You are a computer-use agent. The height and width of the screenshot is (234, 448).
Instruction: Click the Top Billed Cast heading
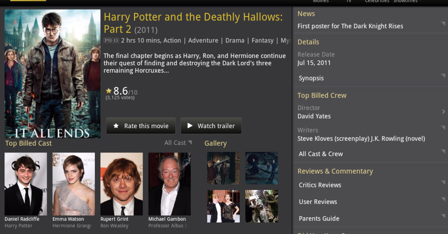coord(28,143)
